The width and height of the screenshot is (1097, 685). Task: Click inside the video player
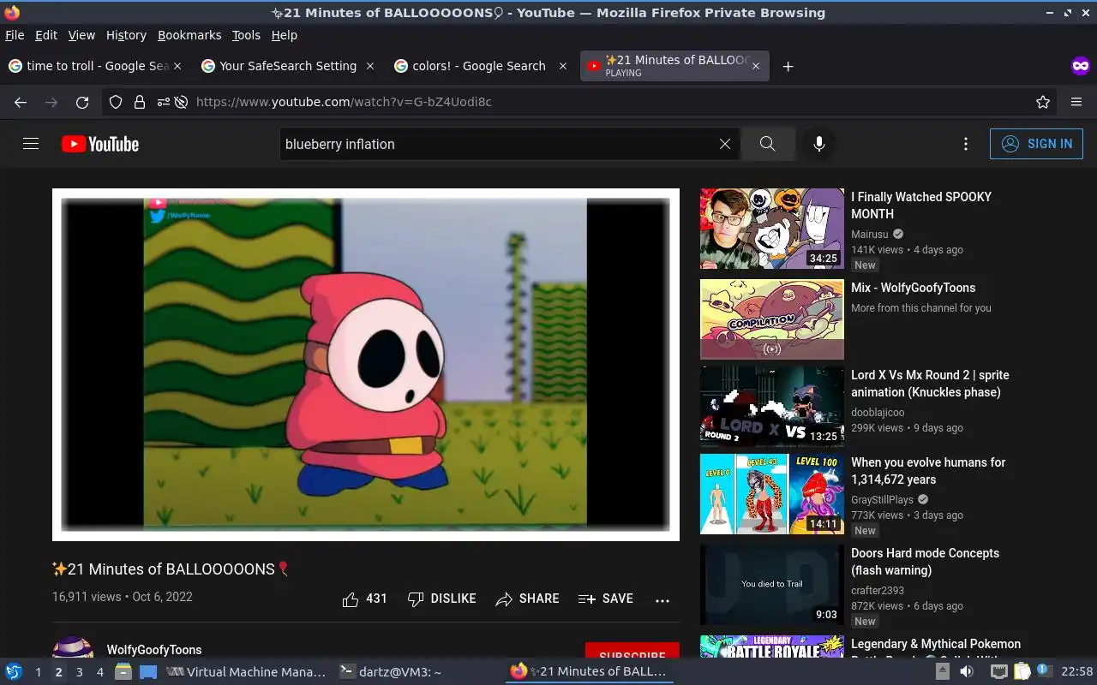(x=366, y=365)
